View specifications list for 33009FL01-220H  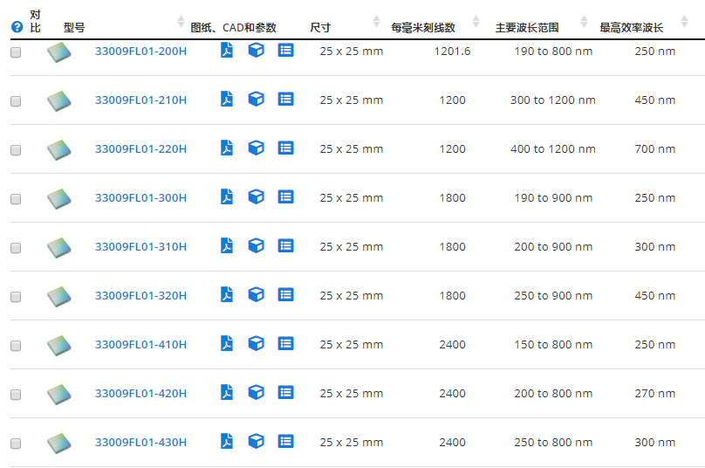pos(285,148)
